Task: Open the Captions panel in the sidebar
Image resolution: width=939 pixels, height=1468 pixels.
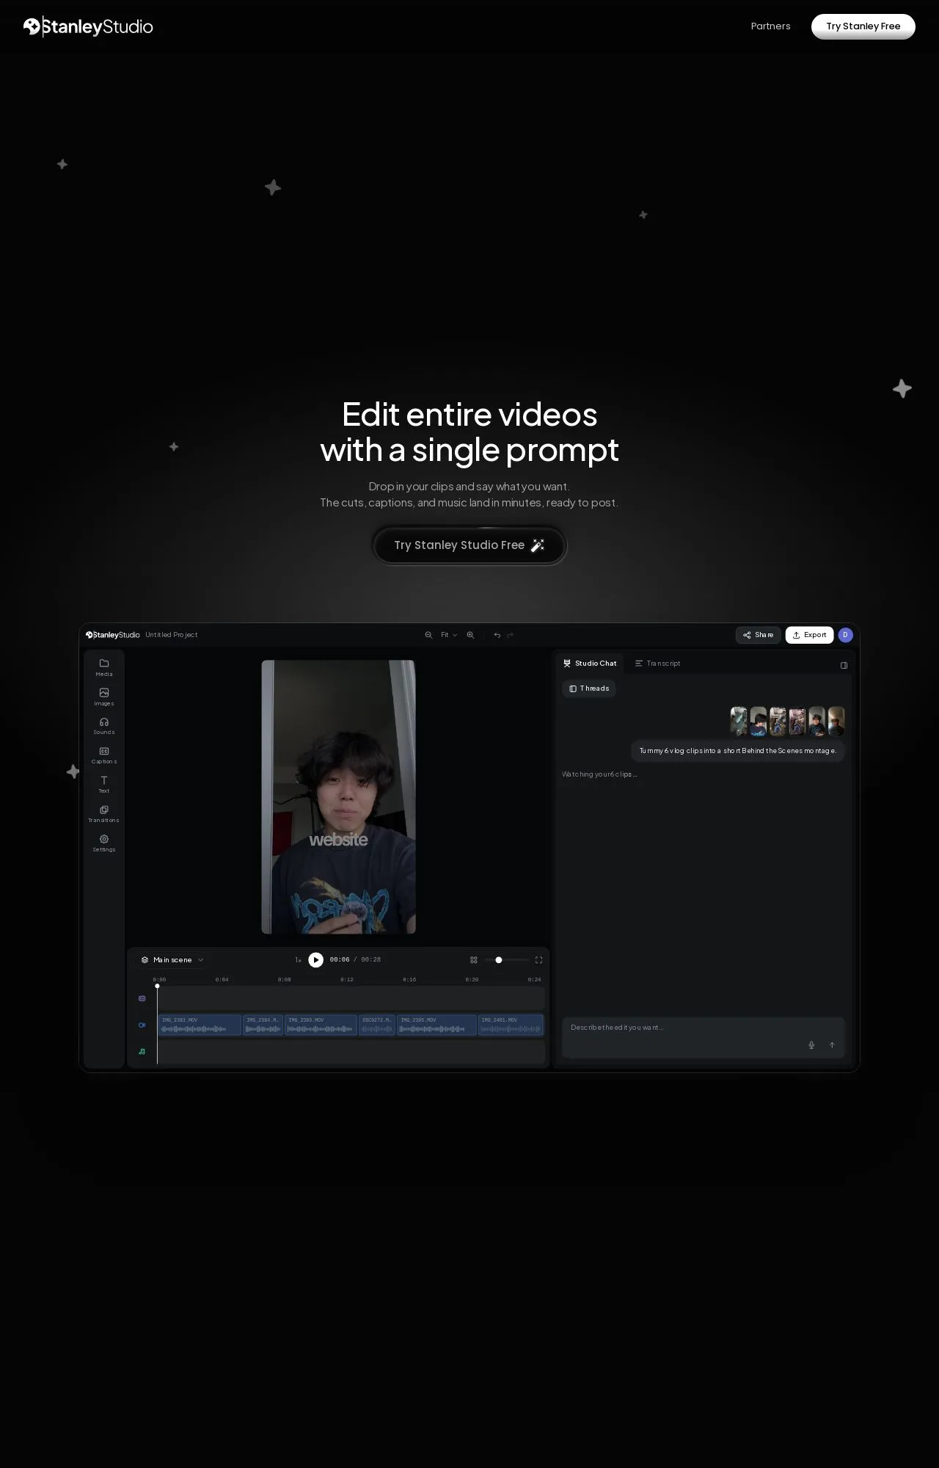Action: point(104,755)
